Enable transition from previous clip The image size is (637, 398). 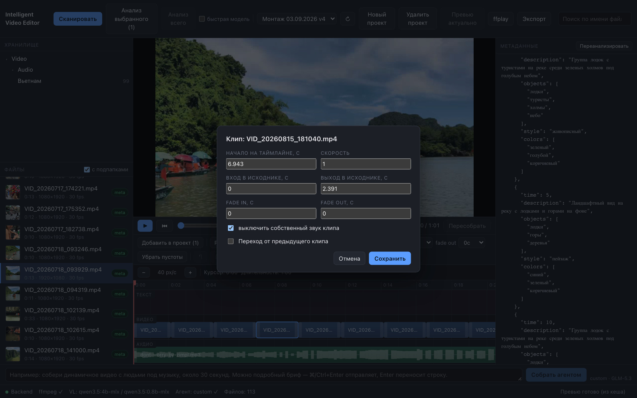tap(231, 241)
